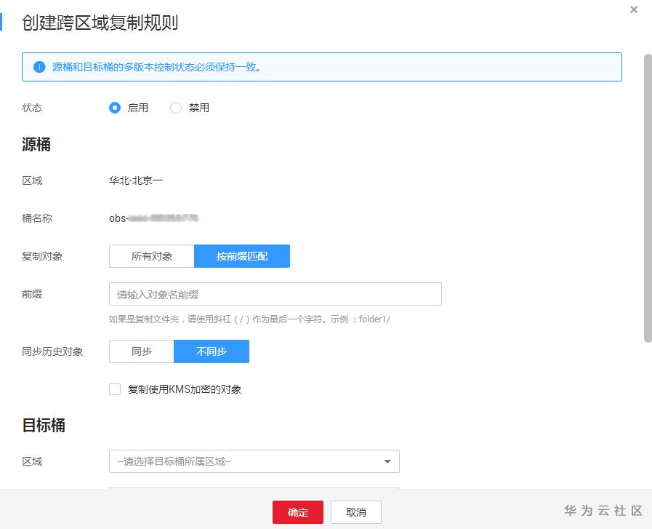This screenshot has height=529, width=652.
Task: Select the 按前缀匹配 matching mode
Action: pyautogui.click(x=241, y=256)
